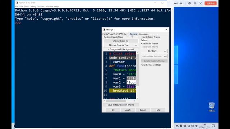Click the preview vertical scrollbar up arrow
Viewport: 230px width, 129px height.
(137, 53)
